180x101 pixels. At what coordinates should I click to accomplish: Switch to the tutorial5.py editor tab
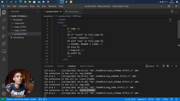pos(73,12)
